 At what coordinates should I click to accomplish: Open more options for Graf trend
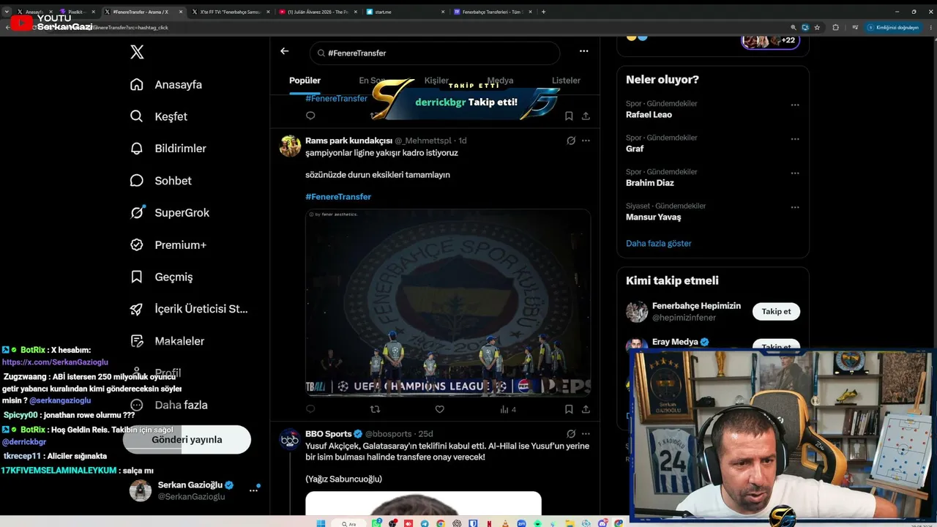(x=795, y=139)
